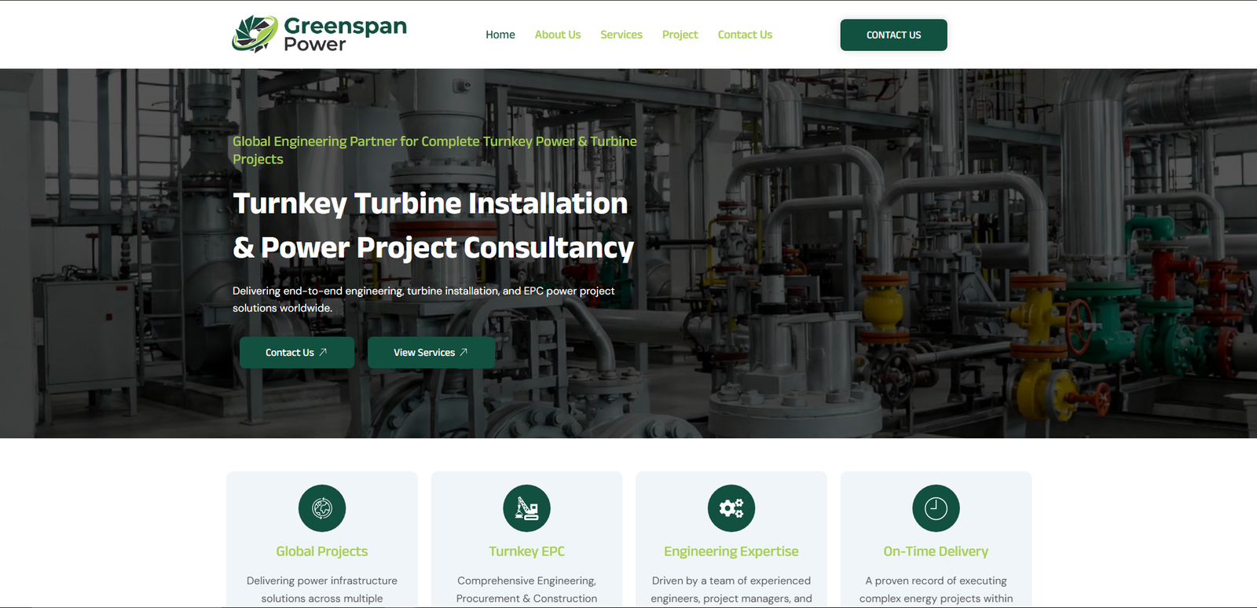Click the globe icon for Global Projects
The image size is (1257, 608).
coord(322,508)
